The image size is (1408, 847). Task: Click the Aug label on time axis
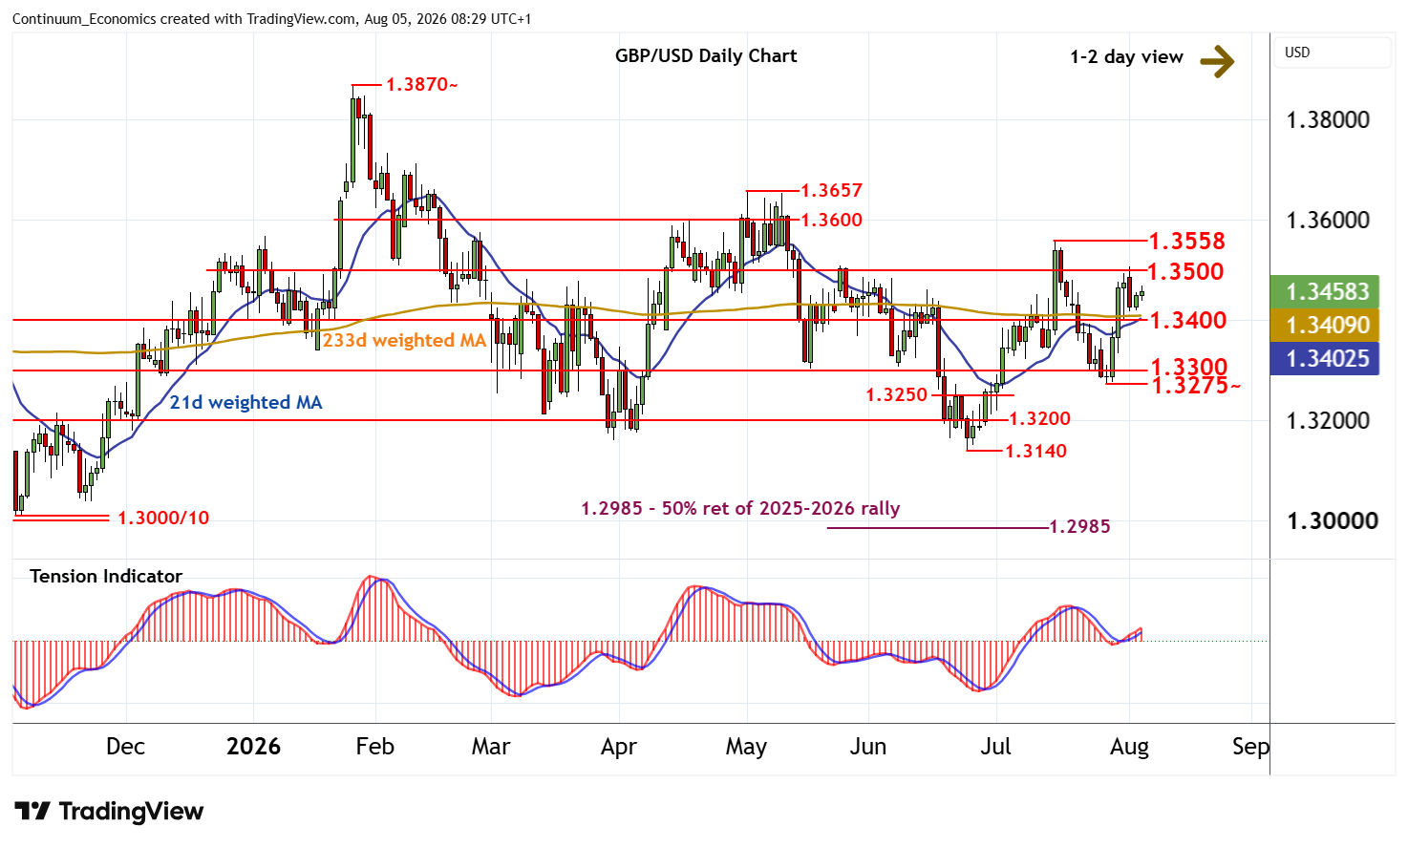[x=1129, y=747]
